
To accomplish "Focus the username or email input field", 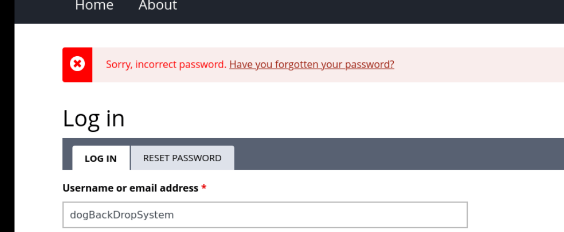I will click(x=265, y=215).
